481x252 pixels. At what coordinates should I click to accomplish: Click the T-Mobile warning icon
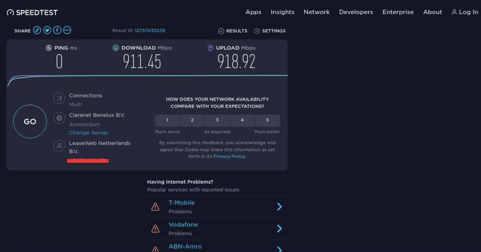(x=155, y=207)
